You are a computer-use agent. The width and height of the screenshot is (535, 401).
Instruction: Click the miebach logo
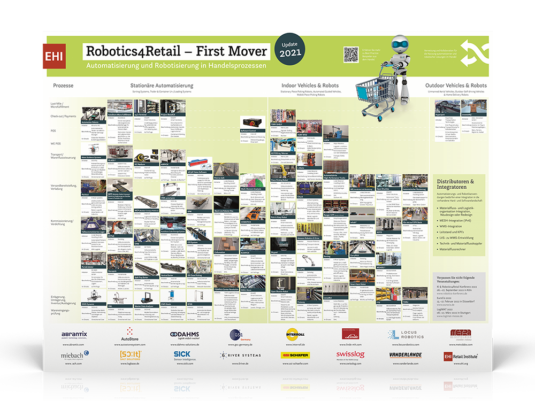pos(72,356)
